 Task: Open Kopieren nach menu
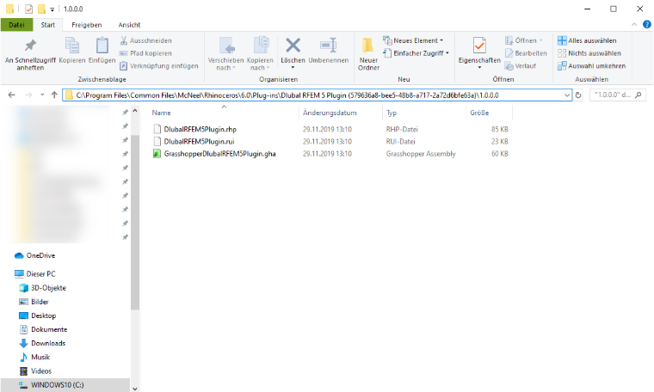point(260,54)
